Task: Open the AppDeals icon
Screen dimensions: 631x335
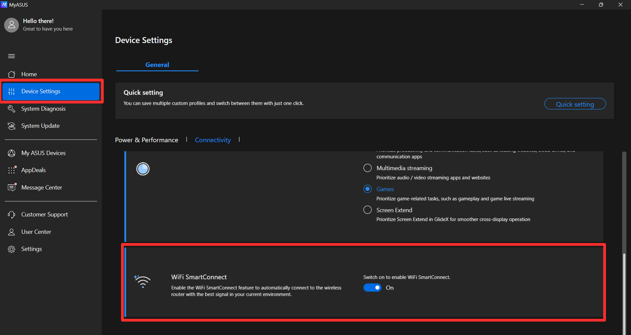Action: click(12, 170)
